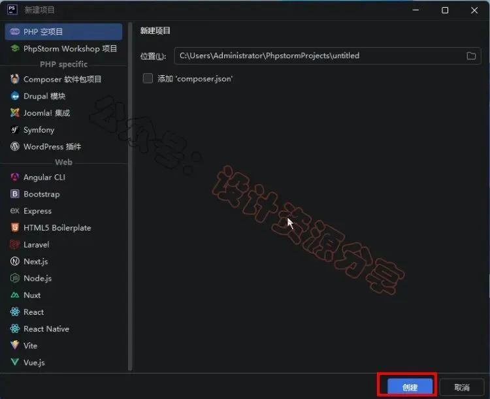
Task: Click the WordPress plugin icon
Action: tap(14, 146)
